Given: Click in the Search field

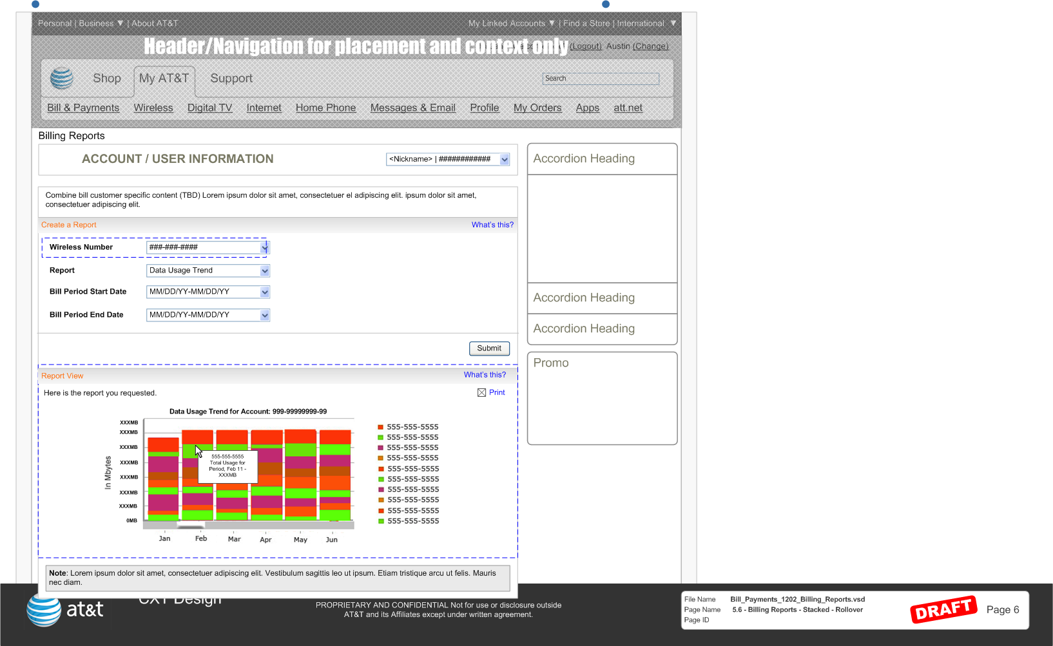Looking at the screenshot, I should 601,79.
